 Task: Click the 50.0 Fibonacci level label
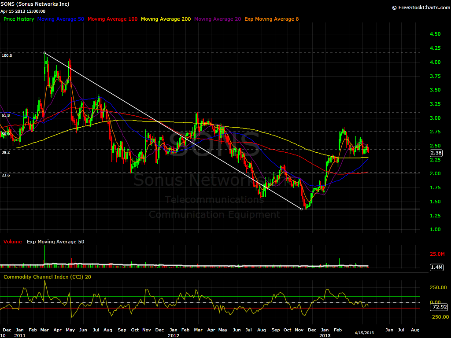pos(6,134)
